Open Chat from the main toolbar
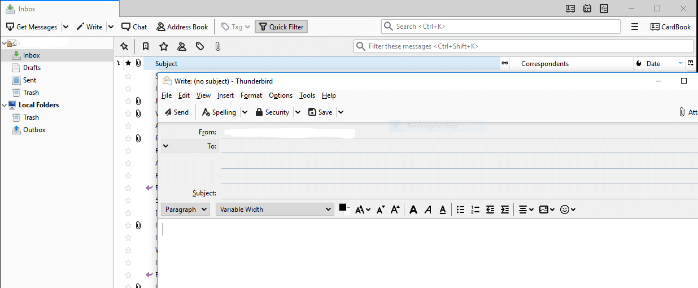The image size is (698, 288). pos(134,27)
